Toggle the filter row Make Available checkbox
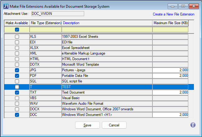202x137 pixels. 17,30
